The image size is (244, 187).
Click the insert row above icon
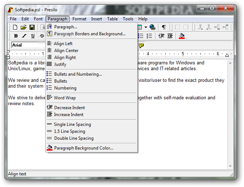click(200, 27)
